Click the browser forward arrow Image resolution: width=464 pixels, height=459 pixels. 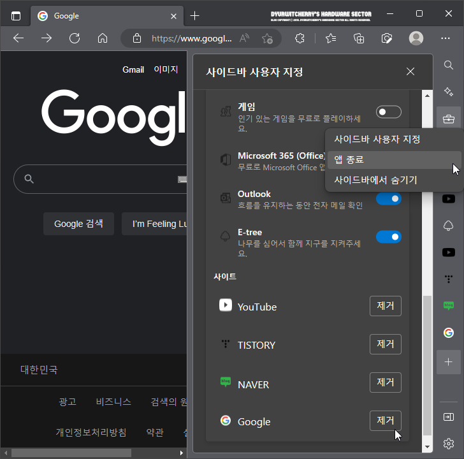[46, 38]
